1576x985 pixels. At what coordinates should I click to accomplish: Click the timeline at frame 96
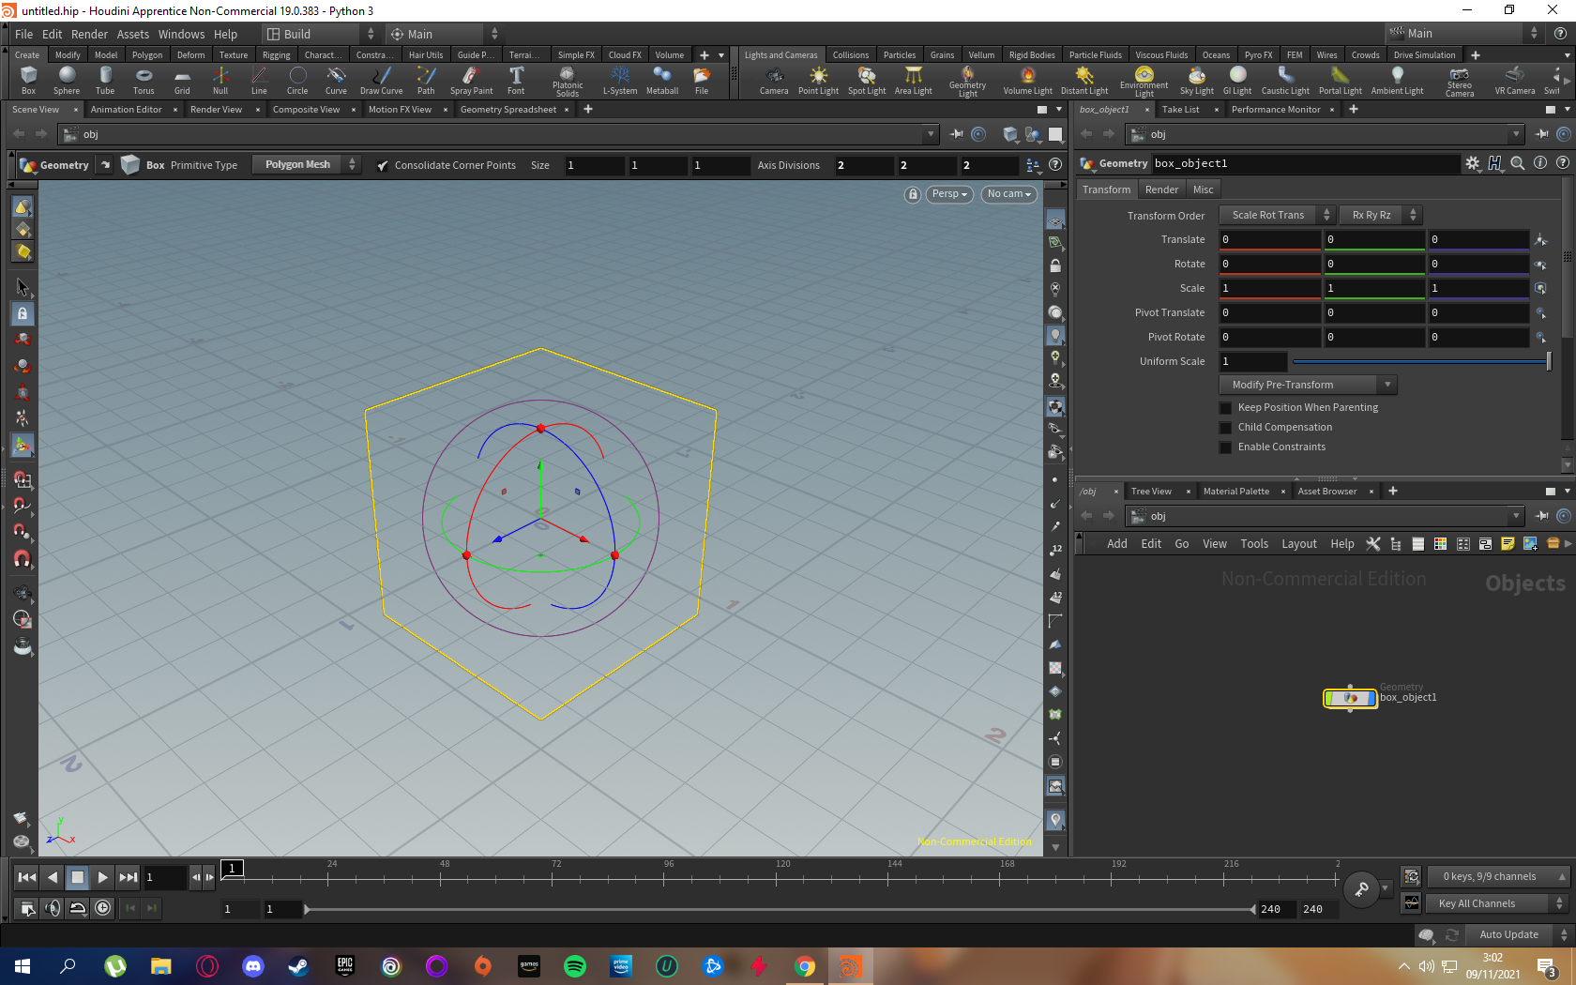click(665, 880)
